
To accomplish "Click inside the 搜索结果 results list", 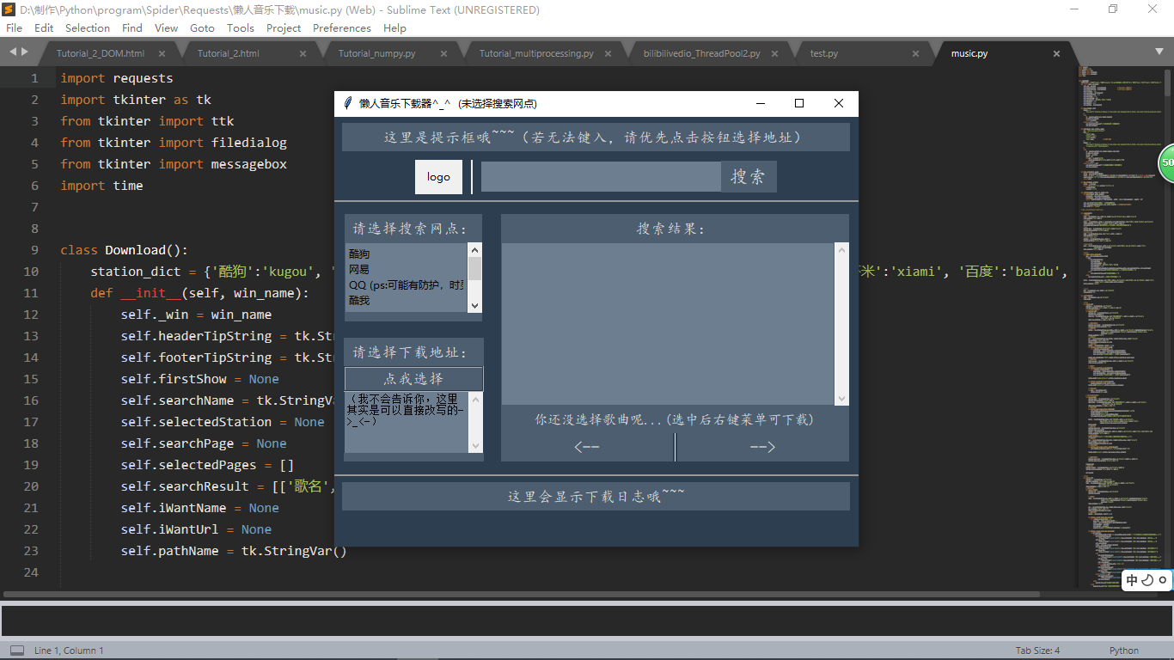I will click(x=668, y=324).
